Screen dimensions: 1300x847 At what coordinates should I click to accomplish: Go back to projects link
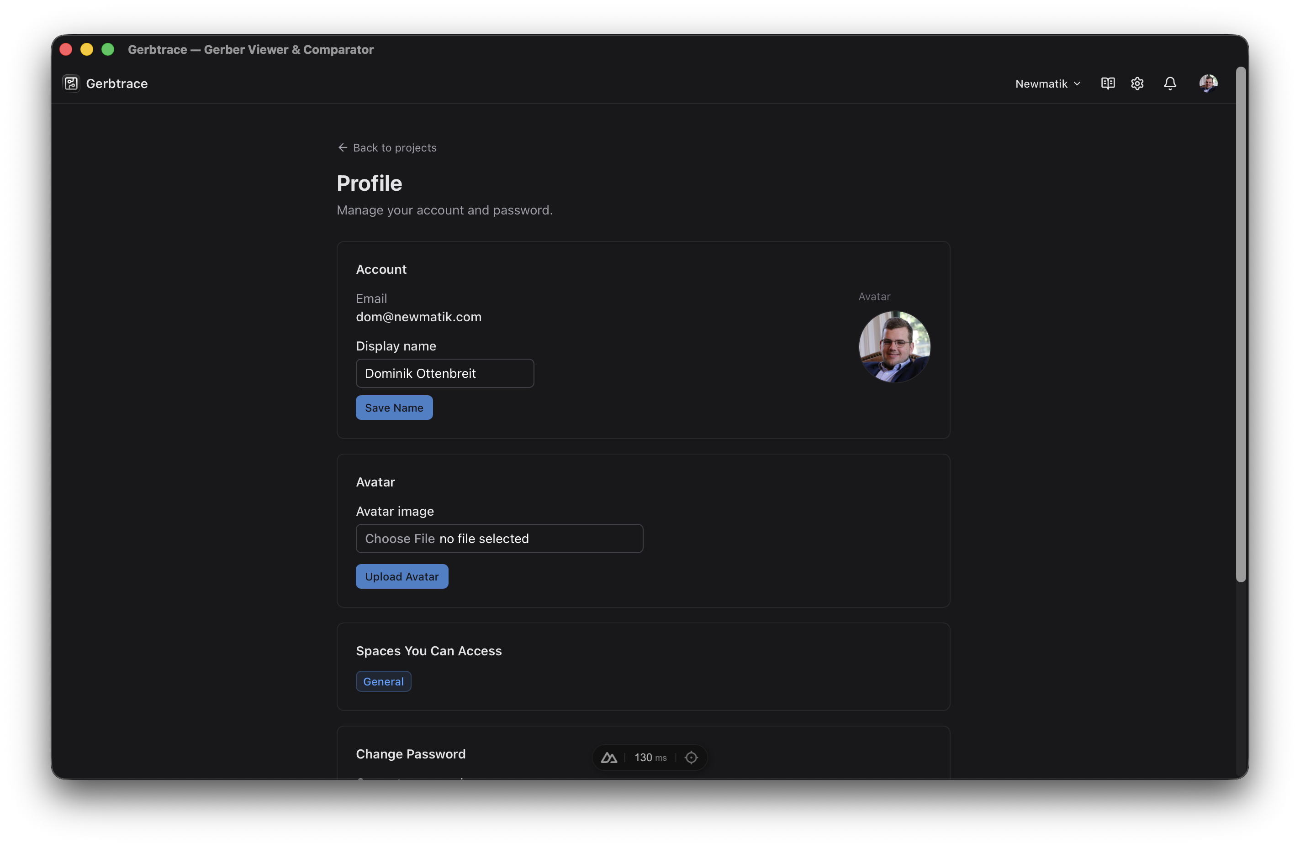coord(387,147)
